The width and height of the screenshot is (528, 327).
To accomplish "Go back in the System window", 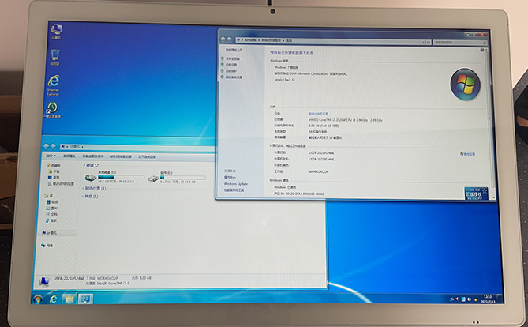I will (223, 39).
